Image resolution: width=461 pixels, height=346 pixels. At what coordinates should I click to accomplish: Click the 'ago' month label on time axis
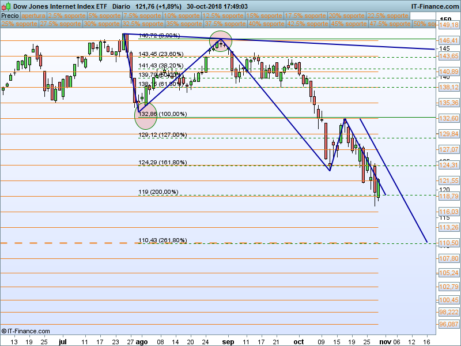coord(142,342)
